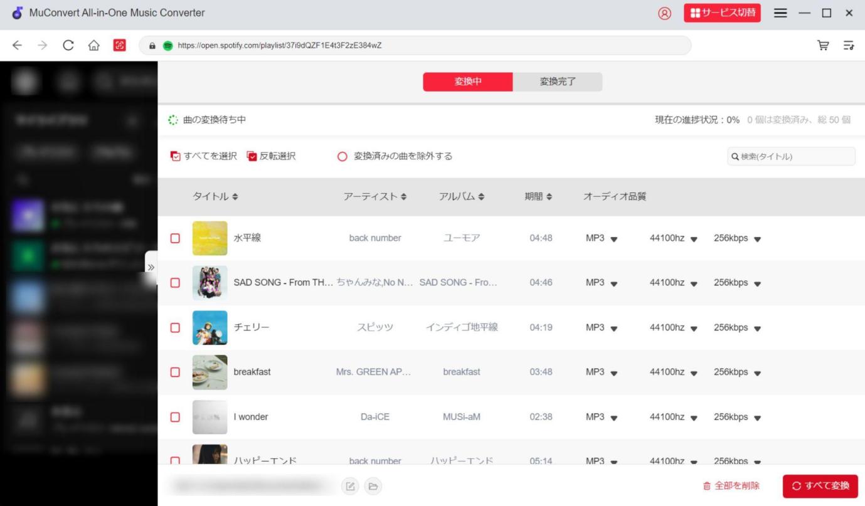Open the shopping cart icon
The width and height of the screenshot is (865, 506).
(823, 45)
